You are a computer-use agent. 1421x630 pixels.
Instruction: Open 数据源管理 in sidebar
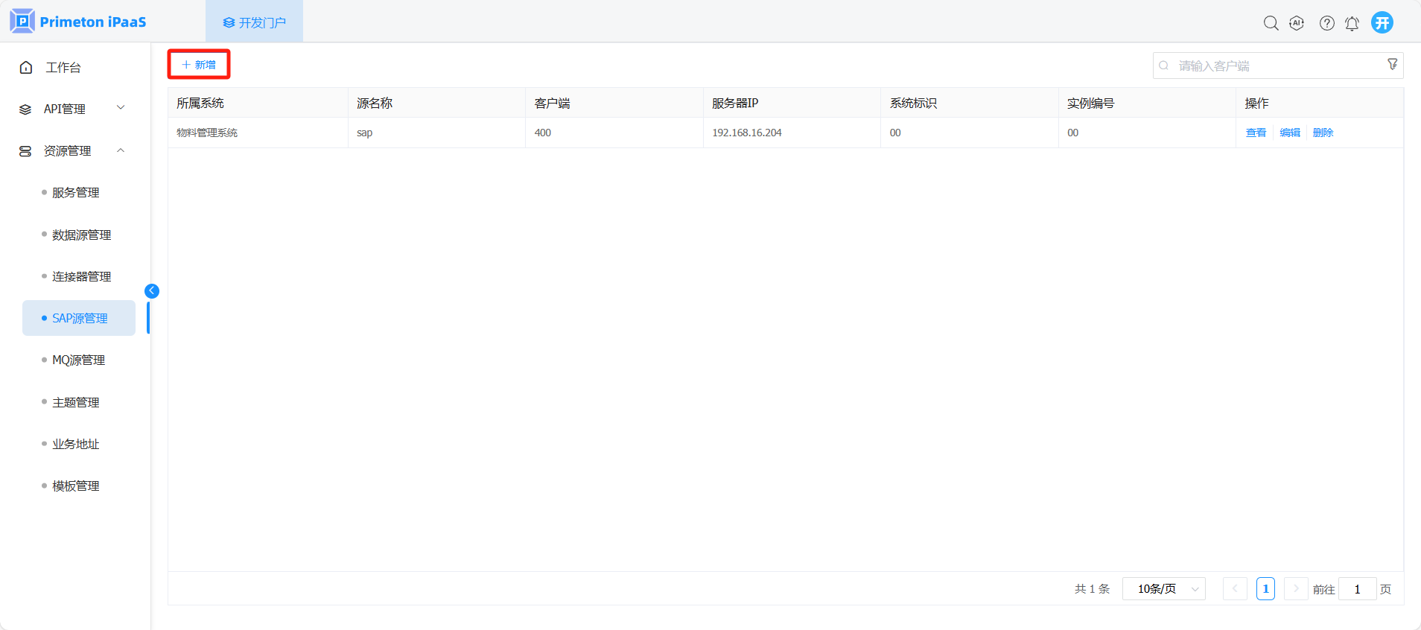81,235
